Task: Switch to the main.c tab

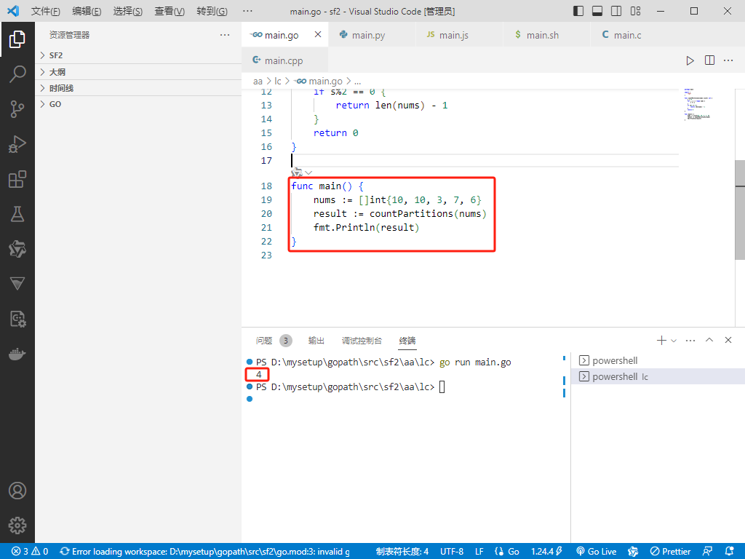Action: tap(634, 35)
